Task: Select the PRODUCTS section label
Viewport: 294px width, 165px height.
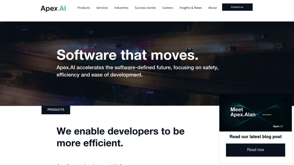Action: (56, 110)
